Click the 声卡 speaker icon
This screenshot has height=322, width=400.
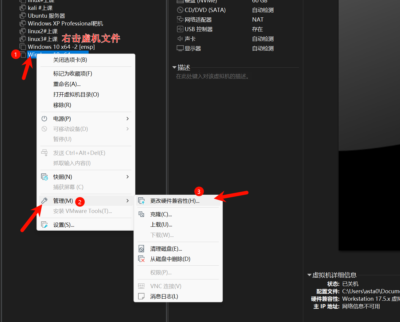pos(180,39)
